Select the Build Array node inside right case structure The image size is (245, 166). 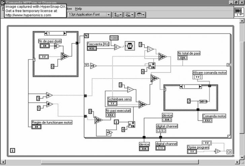point(203,101)
